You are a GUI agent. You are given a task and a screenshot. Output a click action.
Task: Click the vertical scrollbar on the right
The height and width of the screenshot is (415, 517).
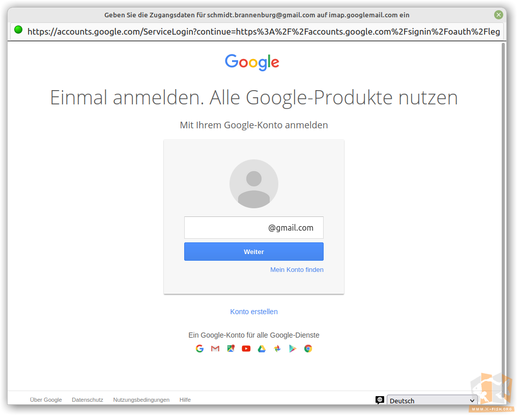(503, 218)
